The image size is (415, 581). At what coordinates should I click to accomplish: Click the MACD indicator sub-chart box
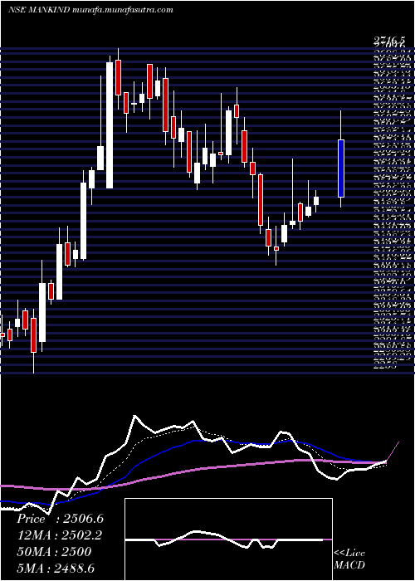pyautogui.click(x=228, y=539)
